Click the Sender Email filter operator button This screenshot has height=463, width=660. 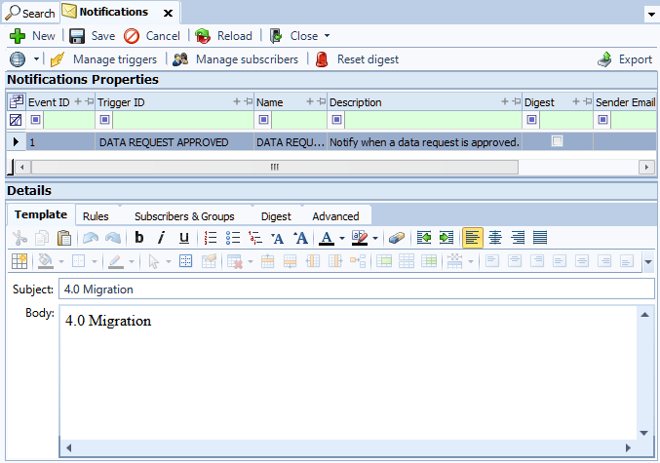[x=602, y=120]
